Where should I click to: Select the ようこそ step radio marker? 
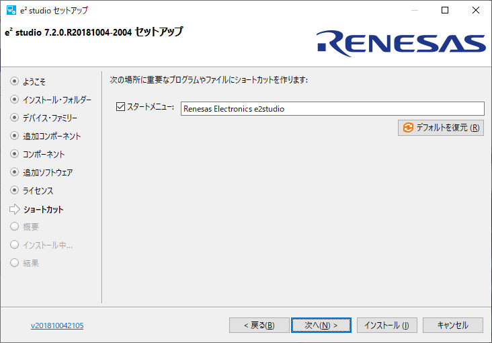(x=14, y=81)
